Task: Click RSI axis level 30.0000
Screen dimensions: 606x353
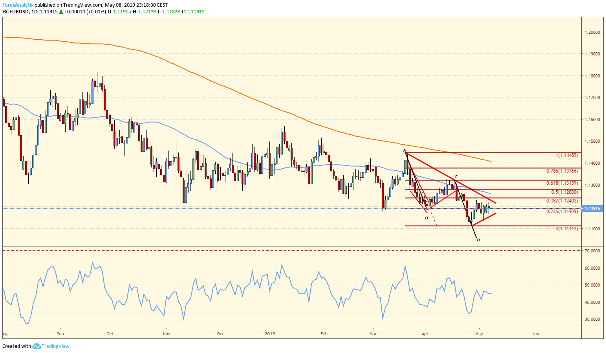Action: [x=592, y=319]
